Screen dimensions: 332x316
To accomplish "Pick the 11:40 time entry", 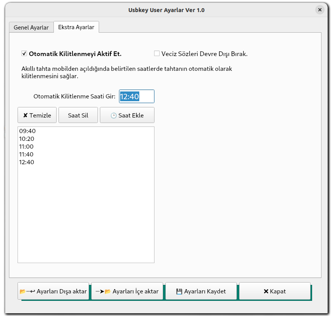I will pyautogui.click(x=27, y=154).
